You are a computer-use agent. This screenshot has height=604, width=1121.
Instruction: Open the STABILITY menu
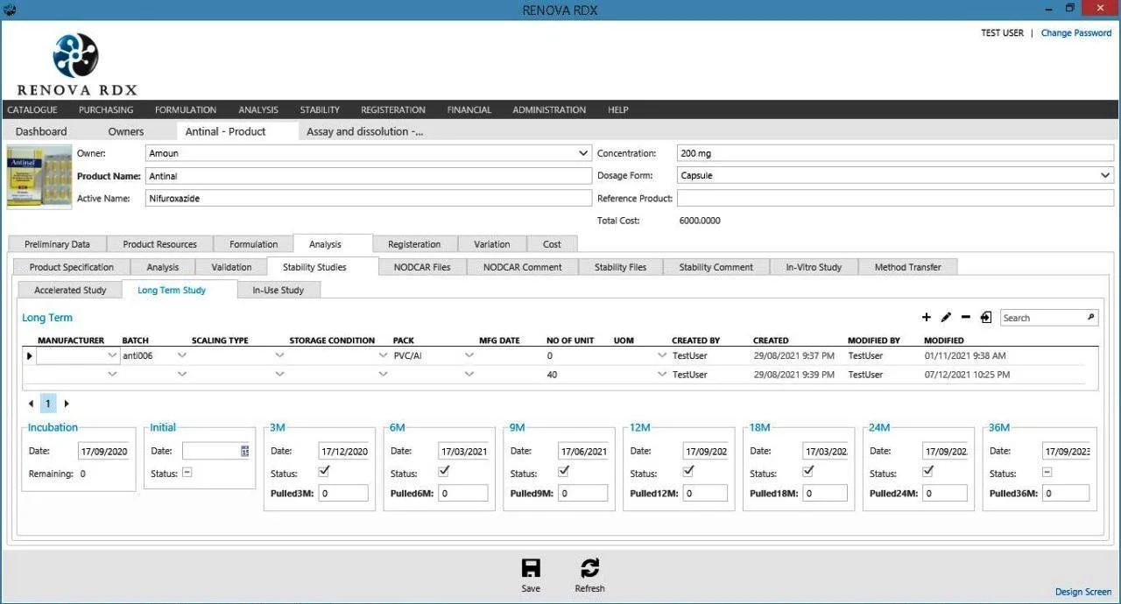(319, 109)
